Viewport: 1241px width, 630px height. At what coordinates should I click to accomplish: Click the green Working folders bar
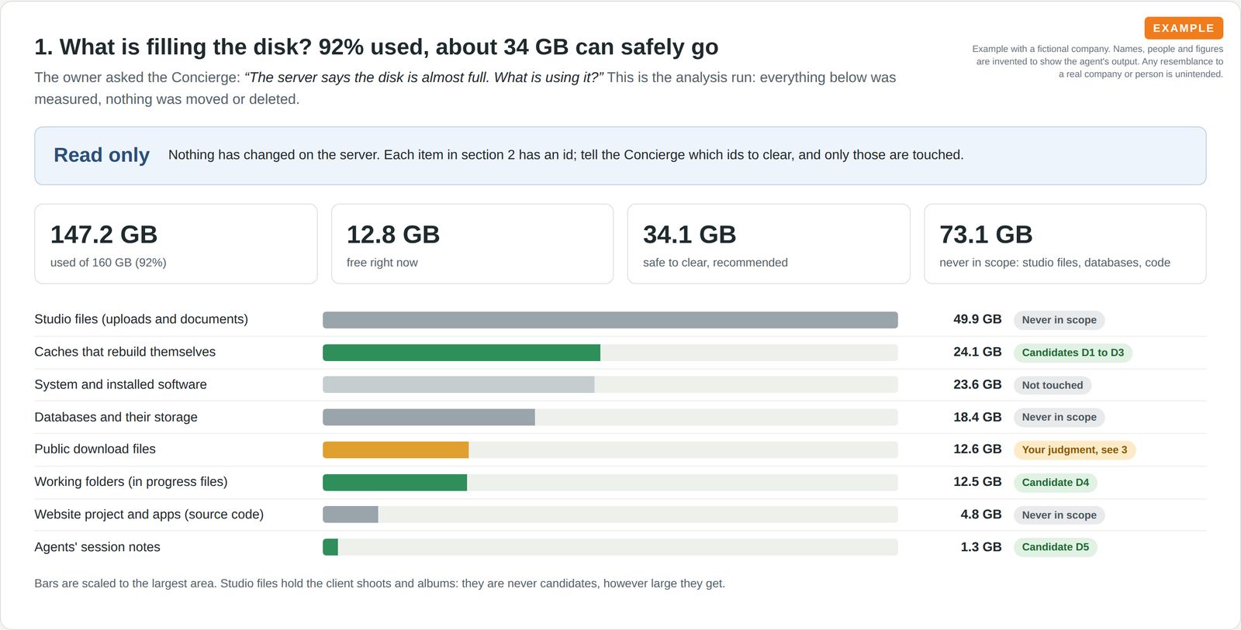pos(395,482)
